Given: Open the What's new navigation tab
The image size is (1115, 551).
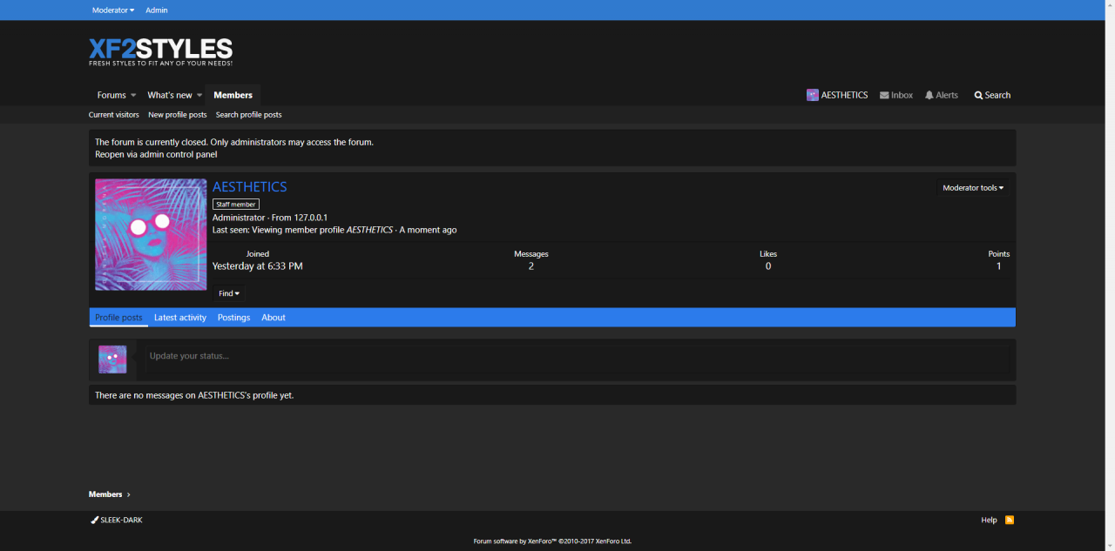Looking at the screenshot, I should coord(170,95).
